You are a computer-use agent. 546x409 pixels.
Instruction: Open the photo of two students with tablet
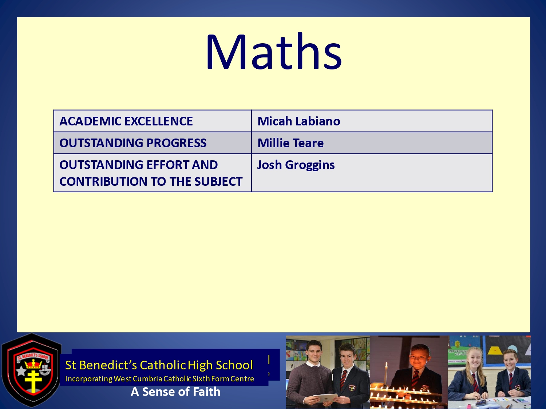tap(328, 372)
